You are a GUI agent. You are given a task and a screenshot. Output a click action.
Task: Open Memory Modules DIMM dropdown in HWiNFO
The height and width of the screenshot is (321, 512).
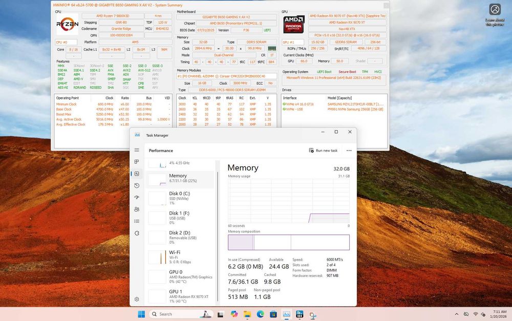click(x=227, y=76)
